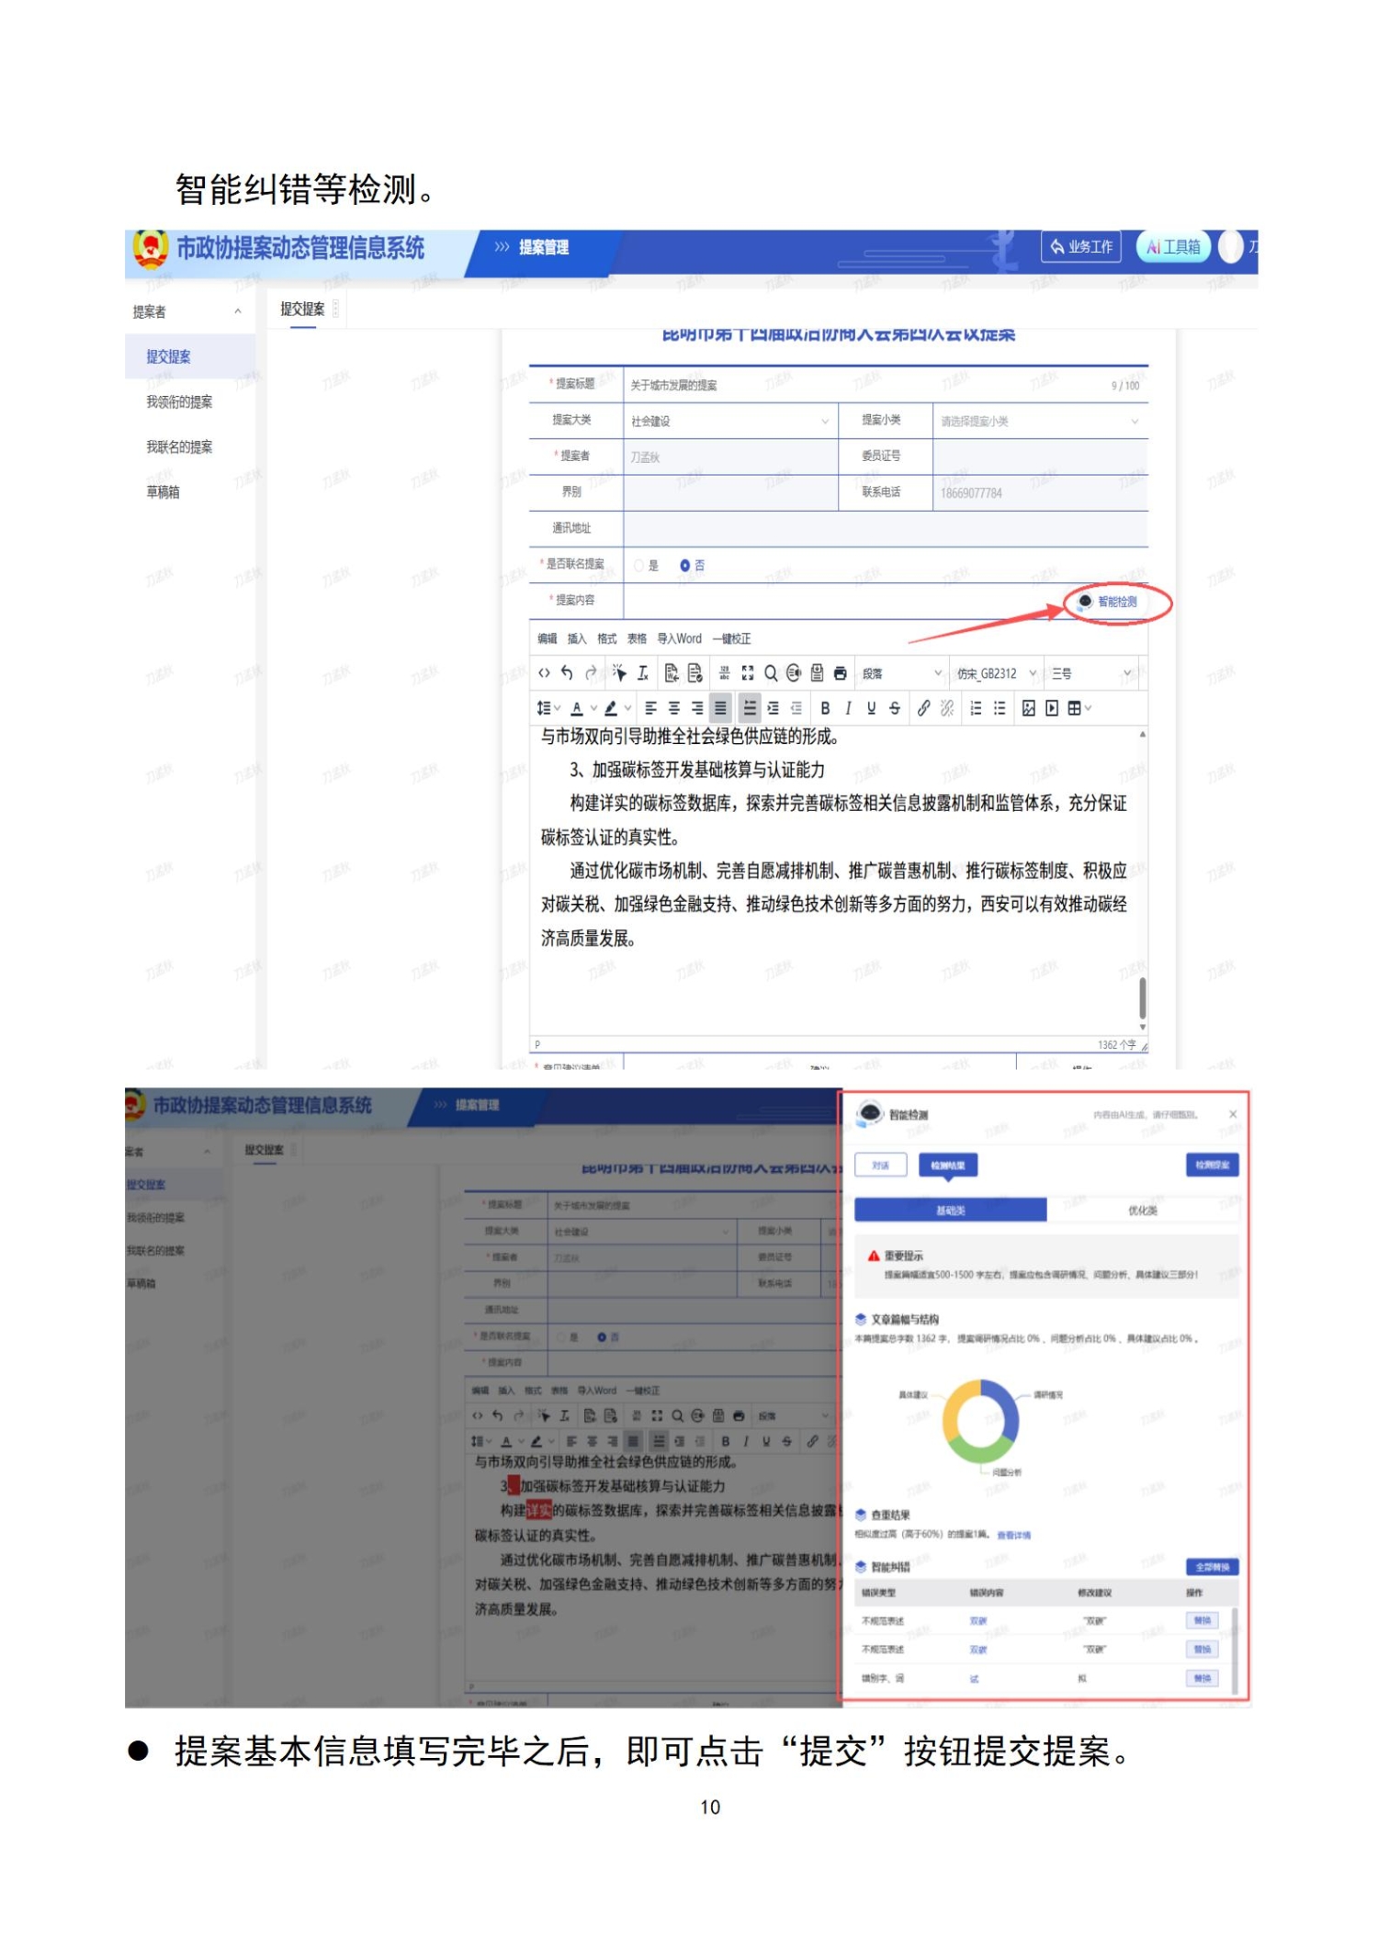Click clear formatting icon in upper editor toolbar
Viewport: 1378px width, 1949px height.
(x=643, y=673)
